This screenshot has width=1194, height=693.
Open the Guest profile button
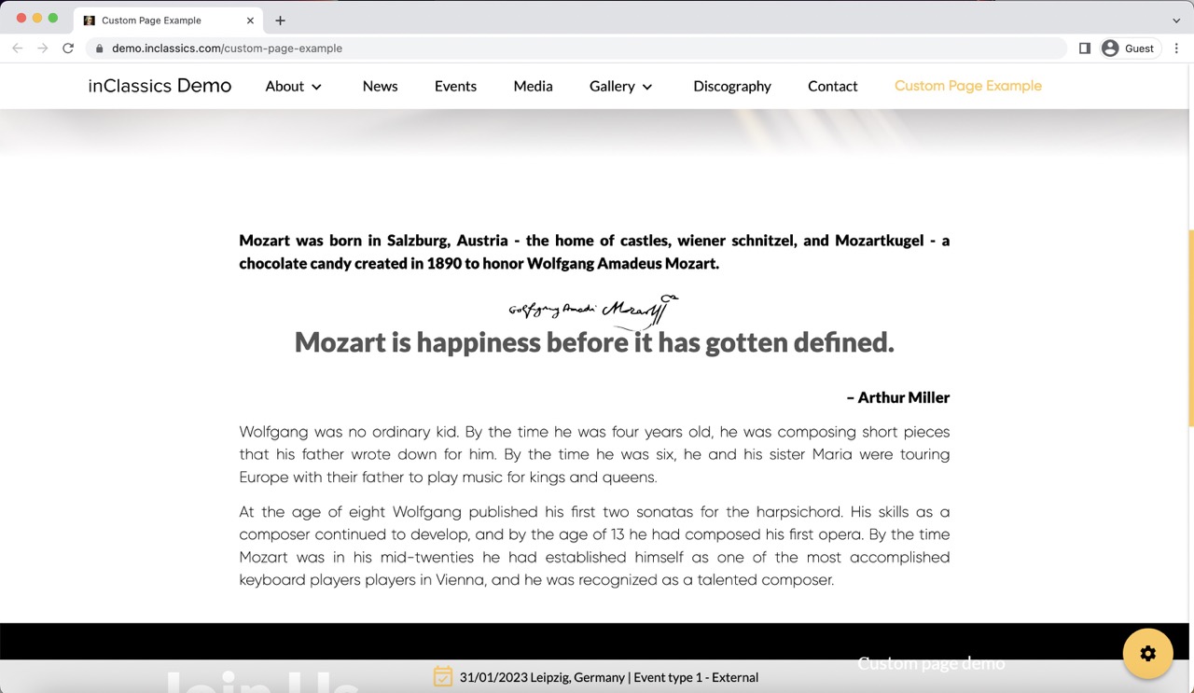tap(1129, 49)
